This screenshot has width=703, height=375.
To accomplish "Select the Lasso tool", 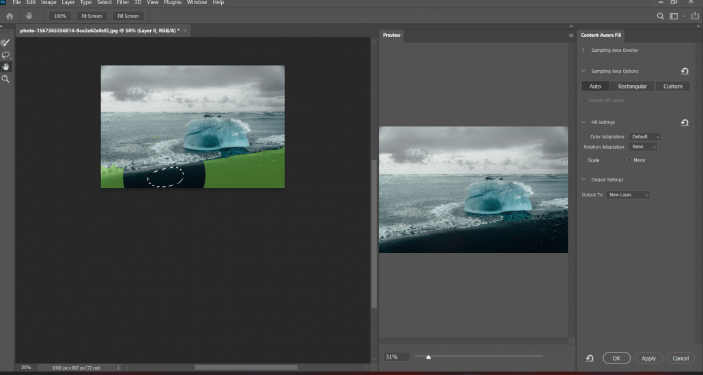I will click(x=6, y=55).
